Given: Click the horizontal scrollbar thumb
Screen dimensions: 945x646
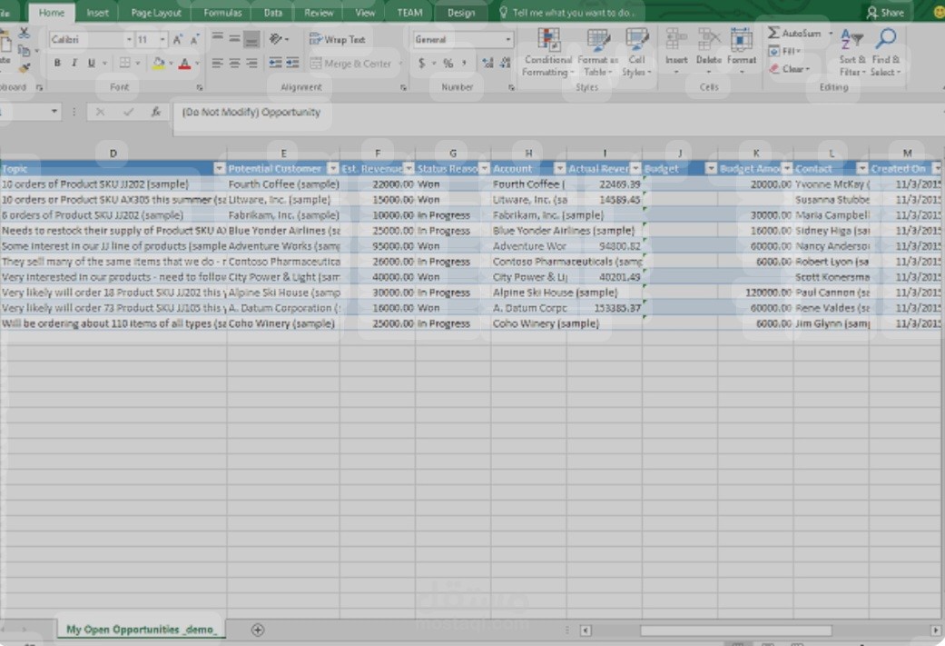Looking at the screenshot, I should point(735,631).
